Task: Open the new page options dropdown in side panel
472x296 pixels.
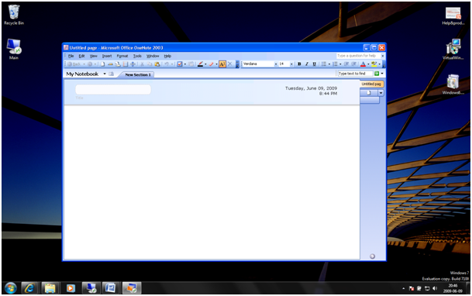Action: [x=381, y=93]
